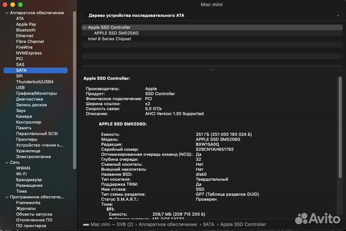The width and height of the screenshot is (346, 231).
Task: Open Графика/Мониторы section
Action: [x=37, y=93]
